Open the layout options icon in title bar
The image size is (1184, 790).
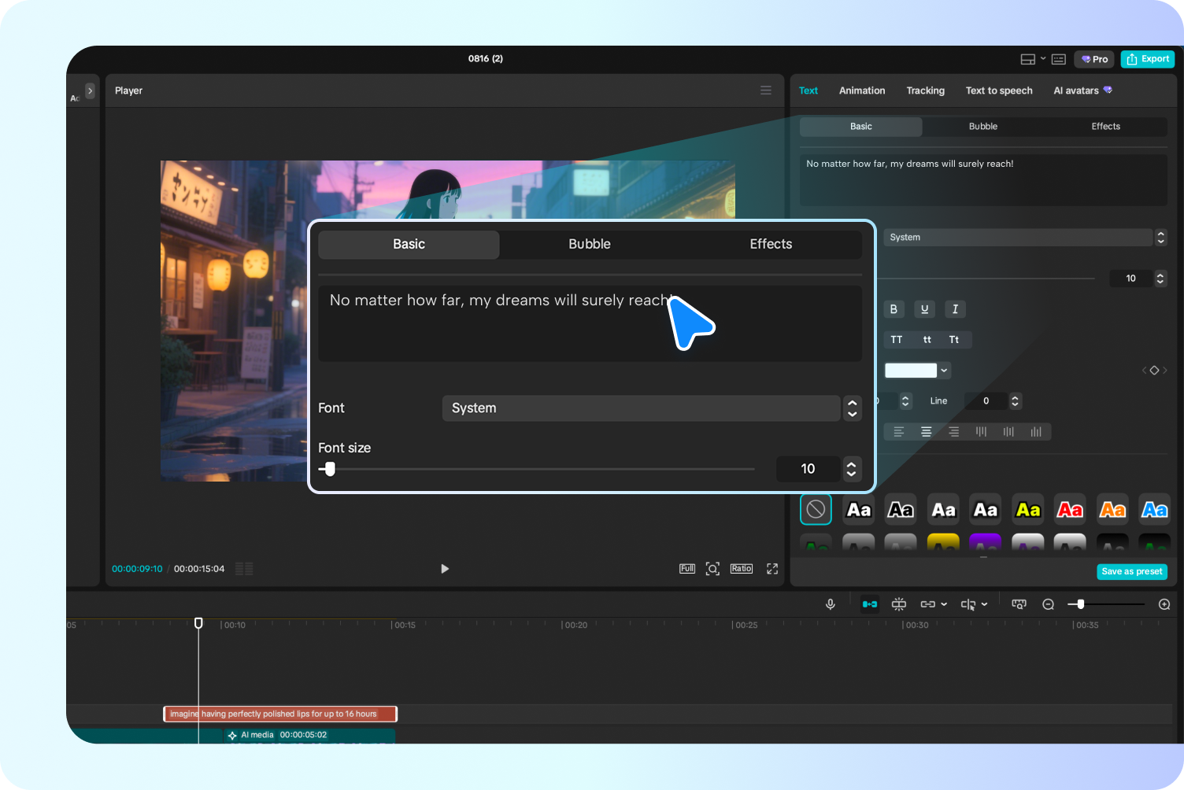[1027, 59]
